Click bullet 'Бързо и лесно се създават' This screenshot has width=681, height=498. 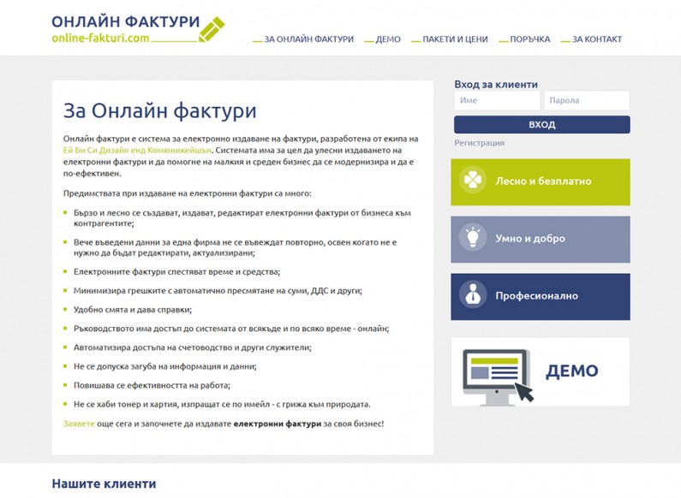pyautogui.click(x=242, y=218)
